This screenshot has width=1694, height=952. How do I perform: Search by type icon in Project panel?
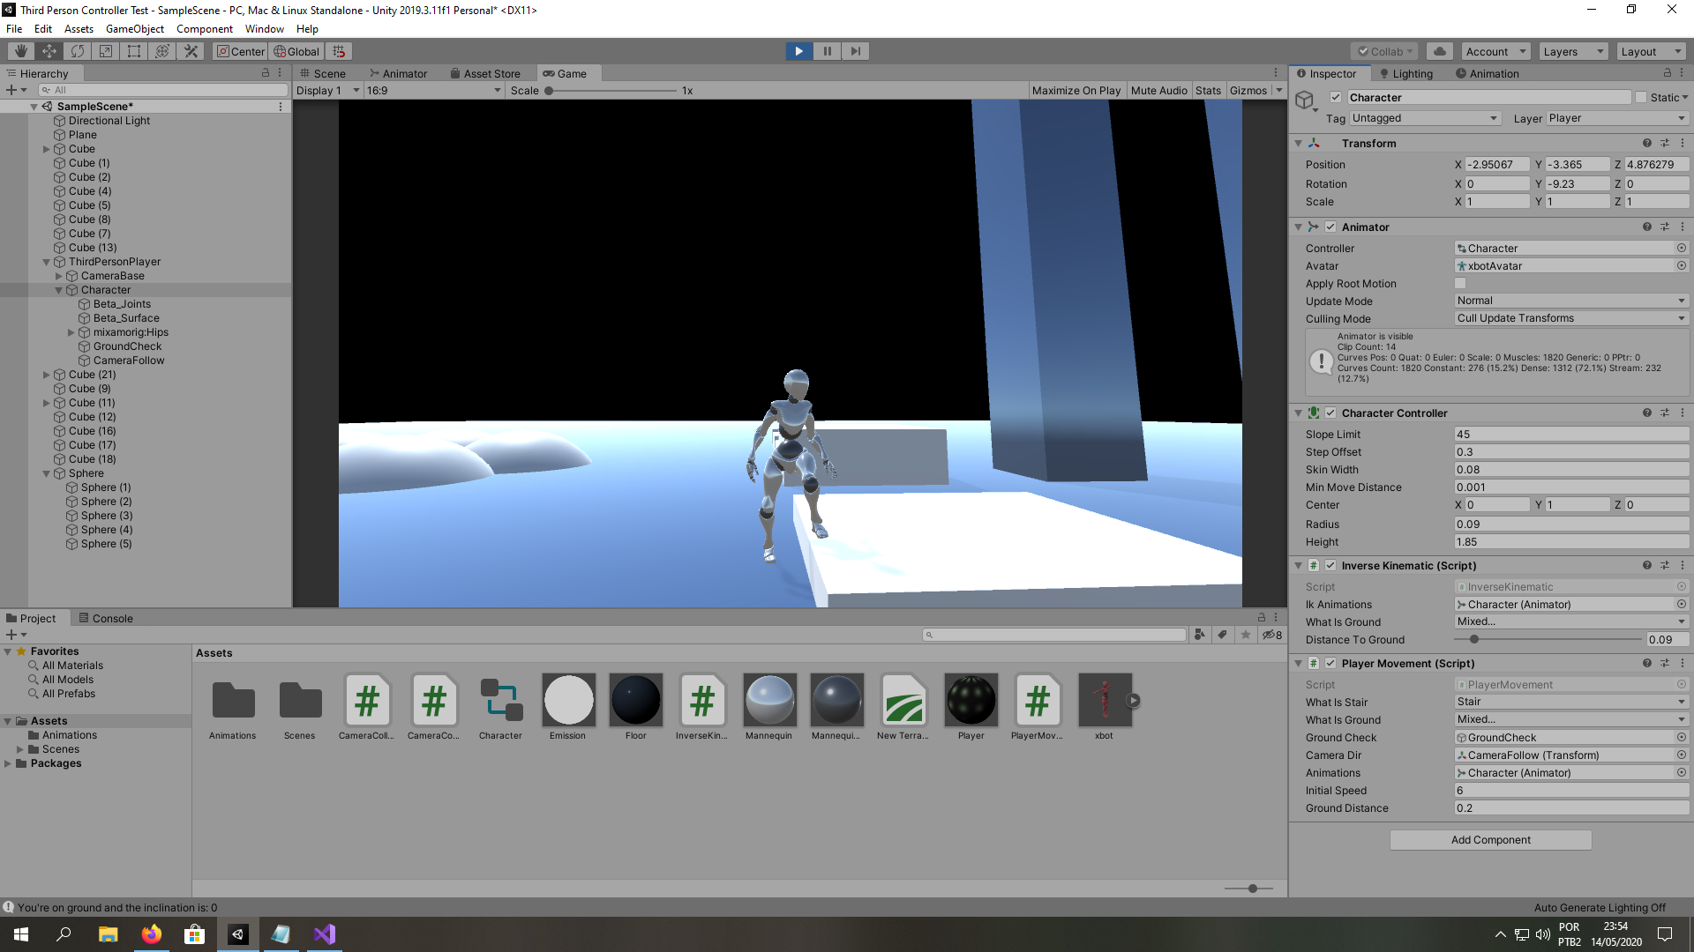coord(1199,635)
